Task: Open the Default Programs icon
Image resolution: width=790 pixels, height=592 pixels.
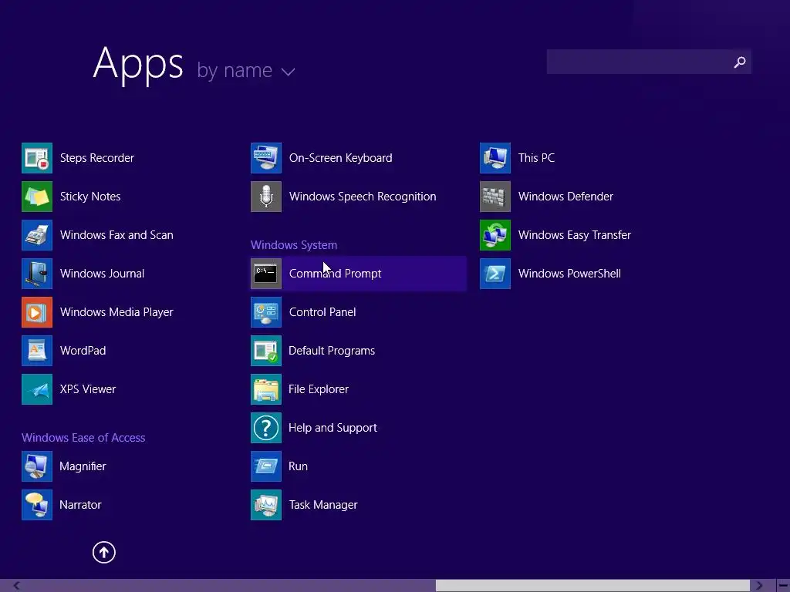Action: 266,351
